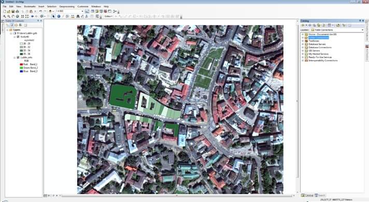369x202 pixels.
Task: Collapse the Lublin_orto layer legend
Action: point(15,57)
